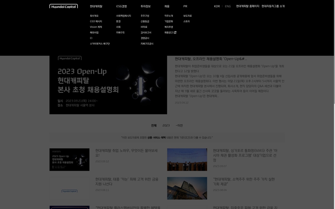Expand the PR menu
Image resolution: width=335 pixels, height=209 pixels.
click(x=185, y=6)
